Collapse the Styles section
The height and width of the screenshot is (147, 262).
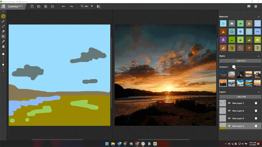pos(259,56)
